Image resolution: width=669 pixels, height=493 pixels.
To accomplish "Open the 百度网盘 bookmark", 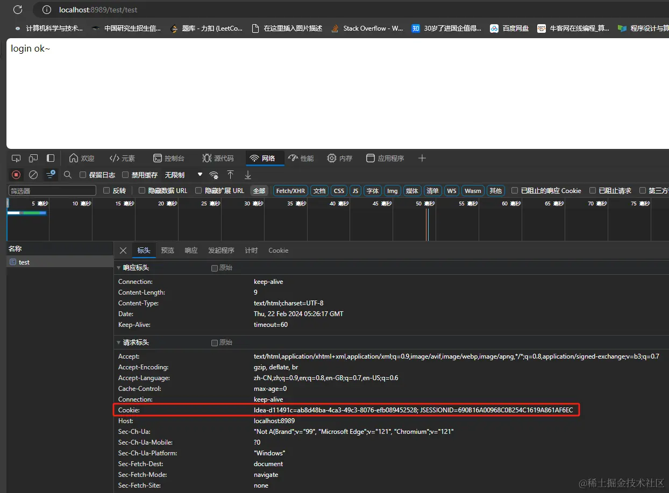I will pos(509,28).
